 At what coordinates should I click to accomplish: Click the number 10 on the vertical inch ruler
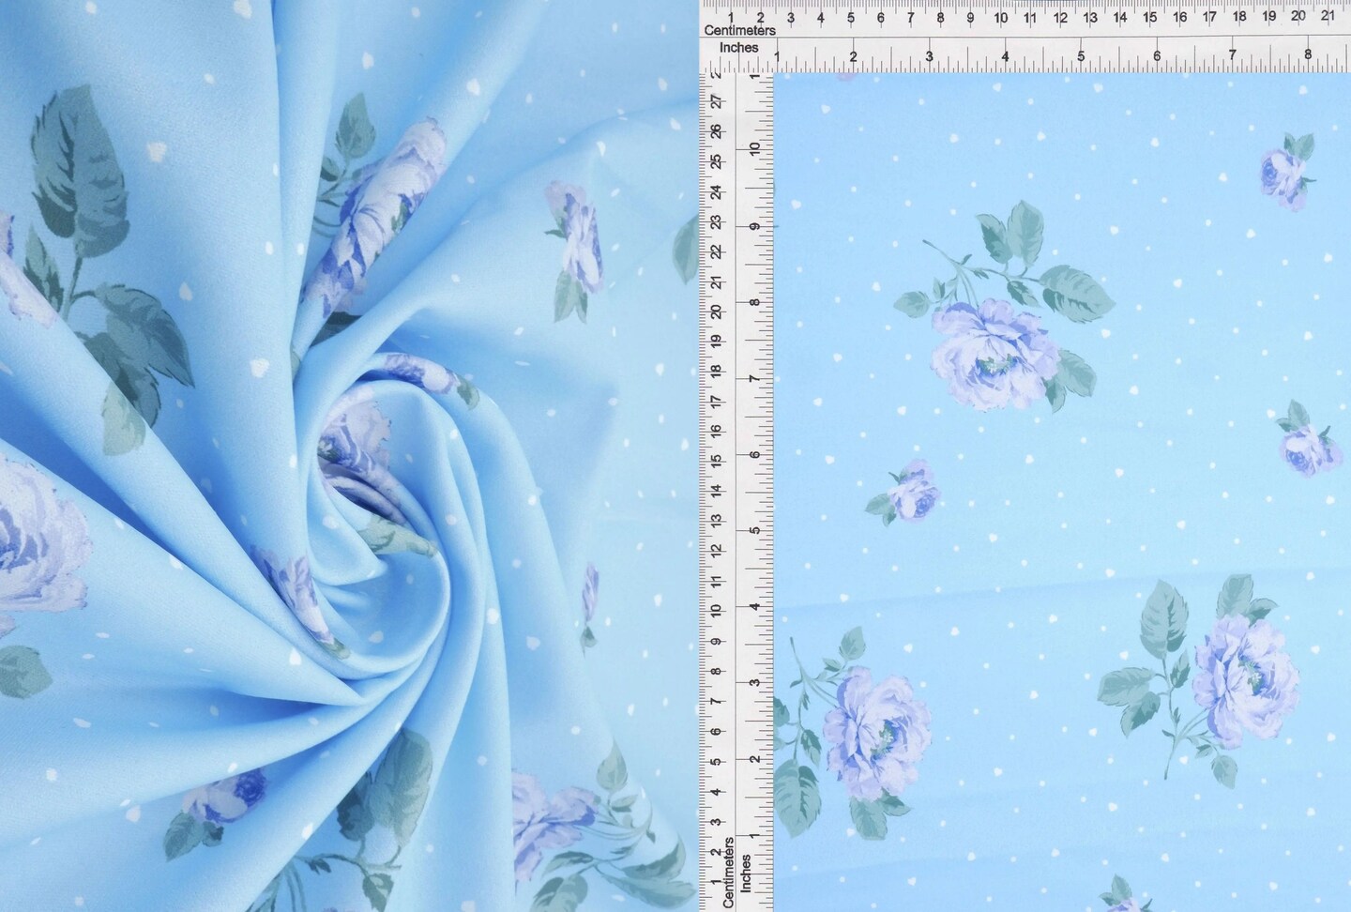coord(756,147)
